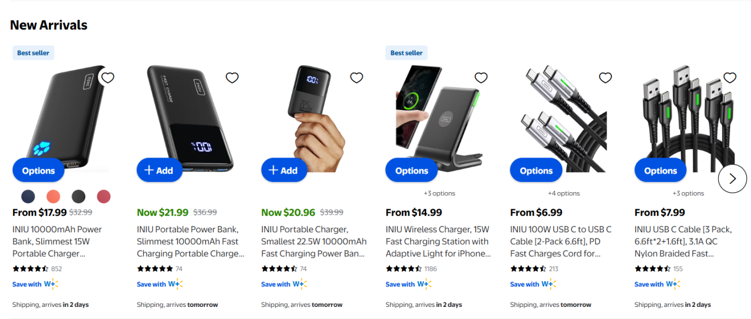Open the INIU Wireless Charger product title link
This screenshot has width=751, height=319.
tap(438, 241)
